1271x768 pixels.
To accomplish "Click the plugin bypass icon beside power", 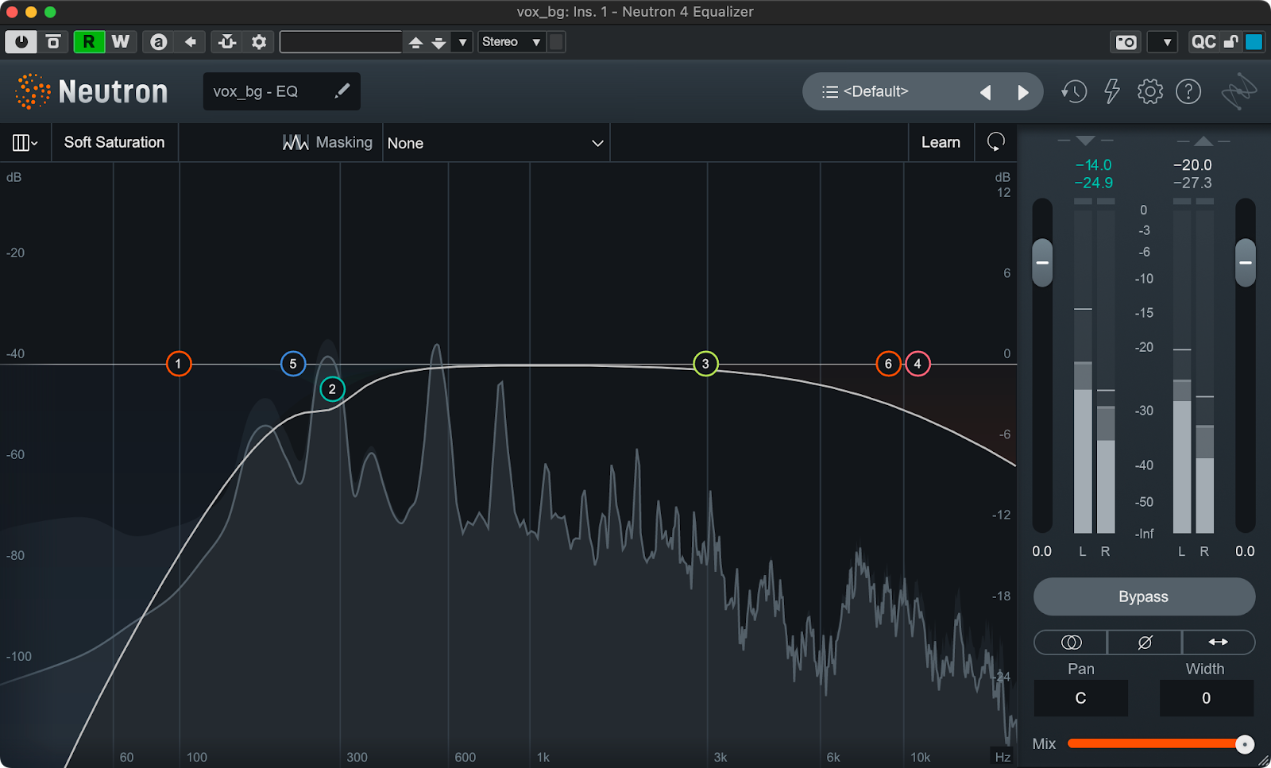I will [53, 42].
